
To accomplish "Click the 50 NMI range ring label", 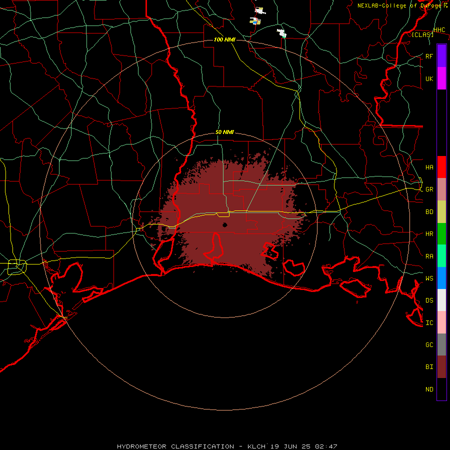I will pyautogui.click(x=224, y=132).
